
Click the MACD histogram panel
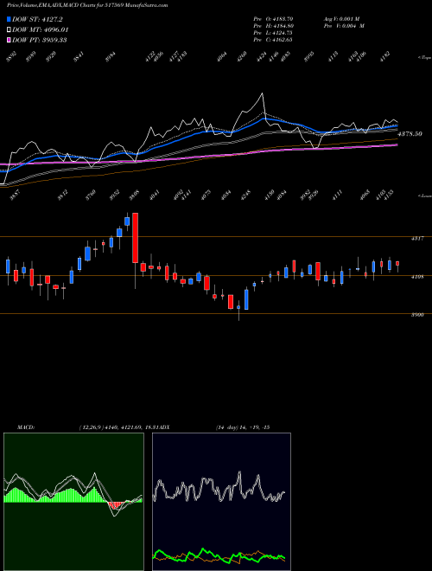pos(73,502)
